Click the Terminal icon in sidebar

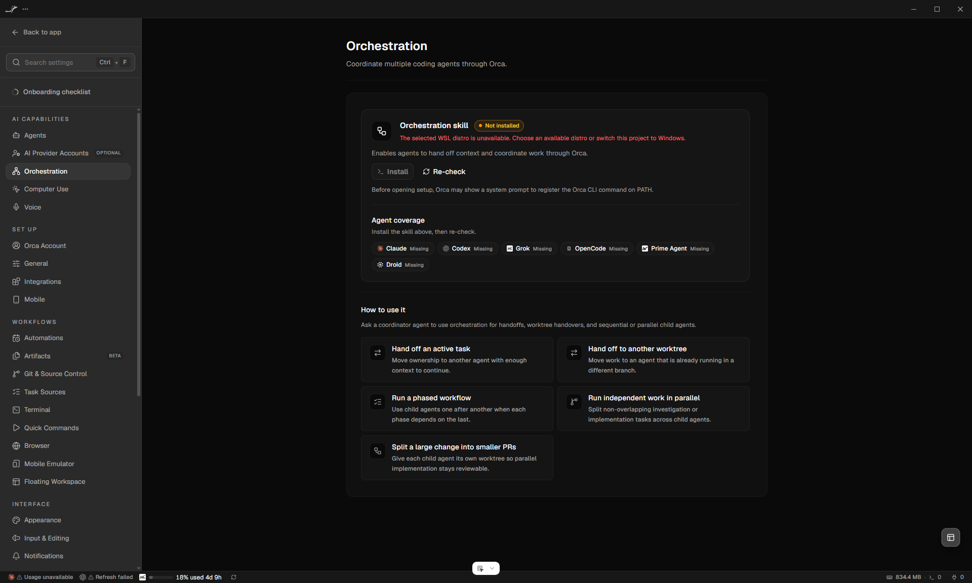tap(16, 410)
